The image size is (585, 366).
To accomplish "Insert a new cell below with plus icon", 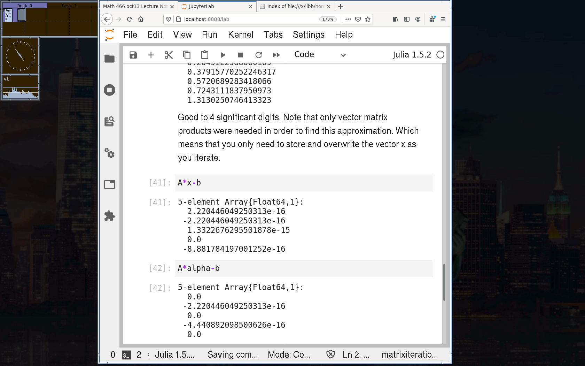I will 151,55.
